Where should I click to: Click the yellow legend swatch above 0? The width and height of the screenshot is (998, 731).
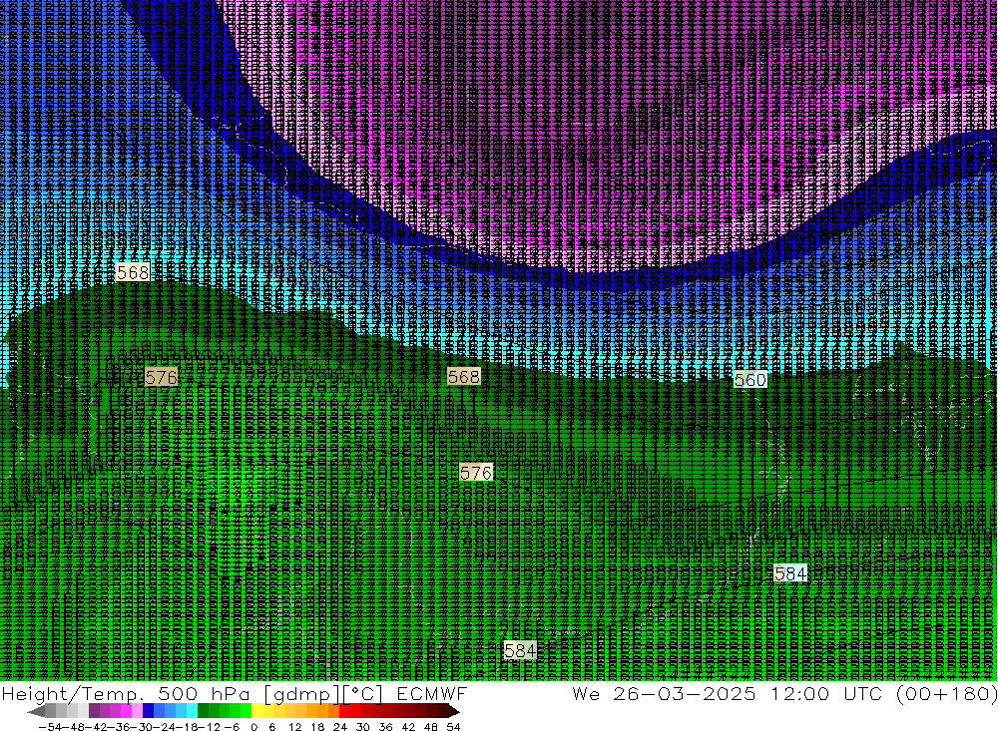click(x=257, y=711)
